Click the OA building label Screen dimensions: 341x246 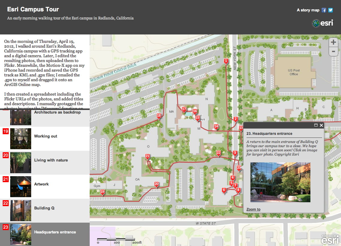click(137, 179)
